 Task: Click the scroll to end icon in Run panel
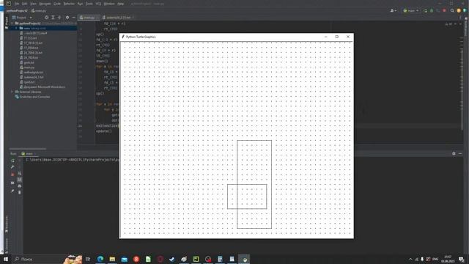[x=20, y=179]
